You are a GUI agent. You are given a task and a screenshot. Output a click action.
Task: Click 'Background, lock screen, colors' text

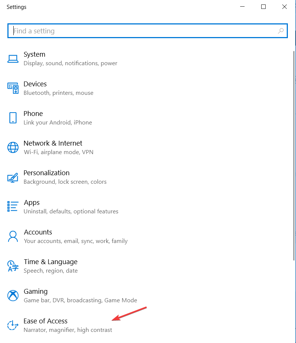click(65, 182)
